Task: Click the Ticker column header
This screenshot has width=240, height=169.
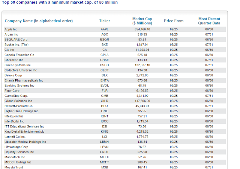Action: [105, 21]
